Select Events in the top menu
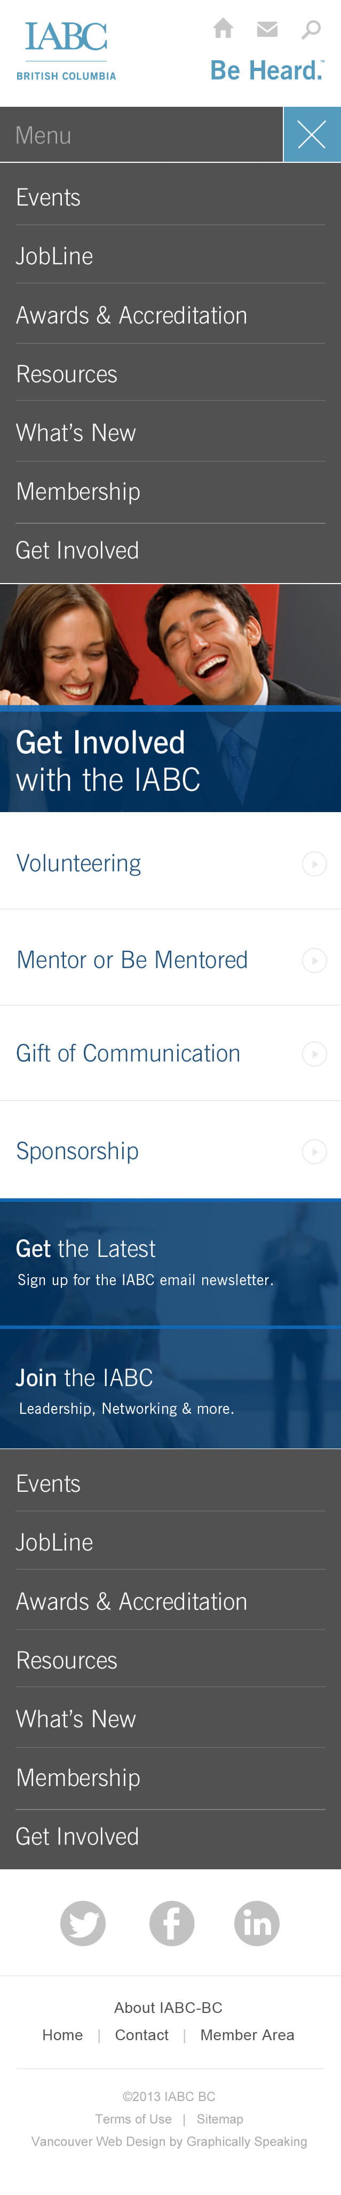This screenshot has height=2195, width=341. coord(171,198)
